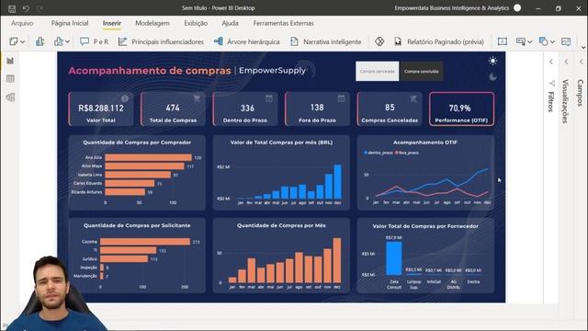Click the More visuals icon
This screenshot has height=331, width=588.
pyautogui.click(x=59, y=41)
